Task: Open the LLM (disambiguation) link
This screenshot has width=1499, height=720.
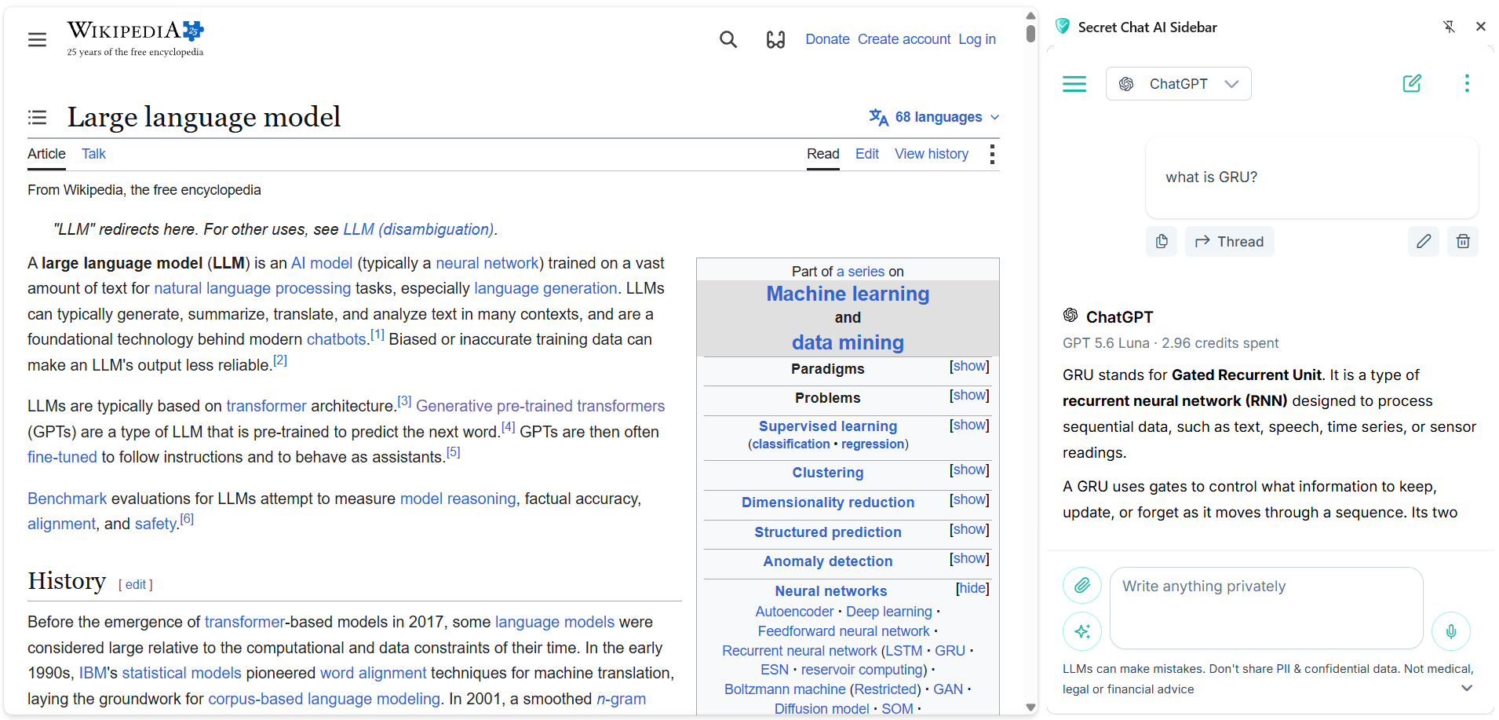Action: click(418, 229)
